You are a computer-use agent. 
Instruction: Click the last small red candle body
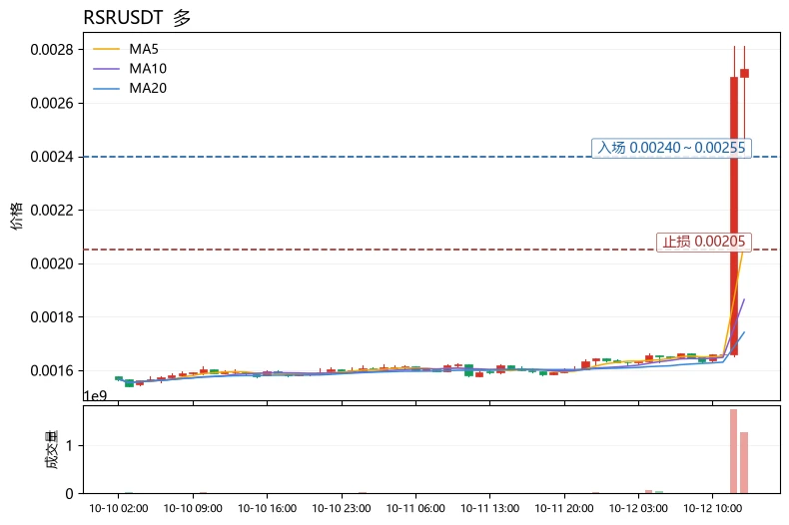(x=744, y=74)
